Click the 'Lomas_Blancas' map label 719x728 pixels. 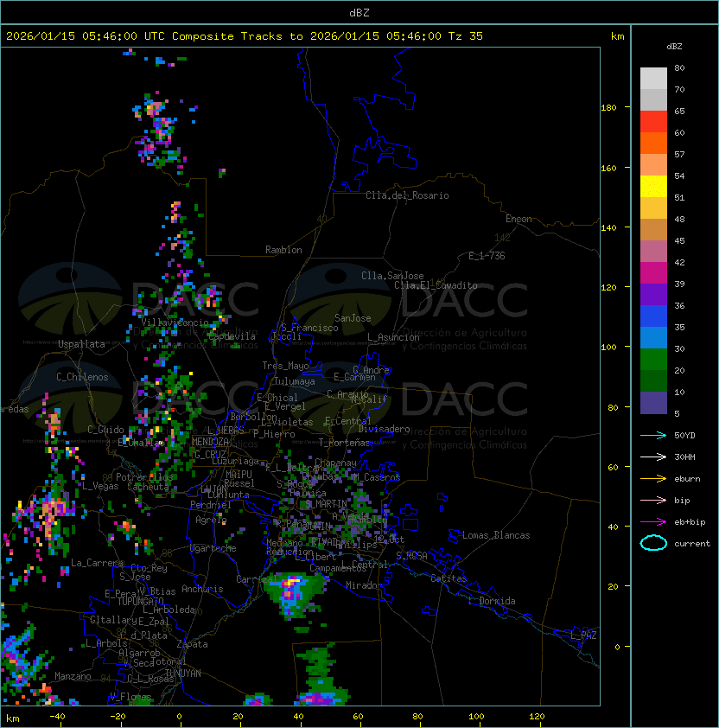(496, 535)
